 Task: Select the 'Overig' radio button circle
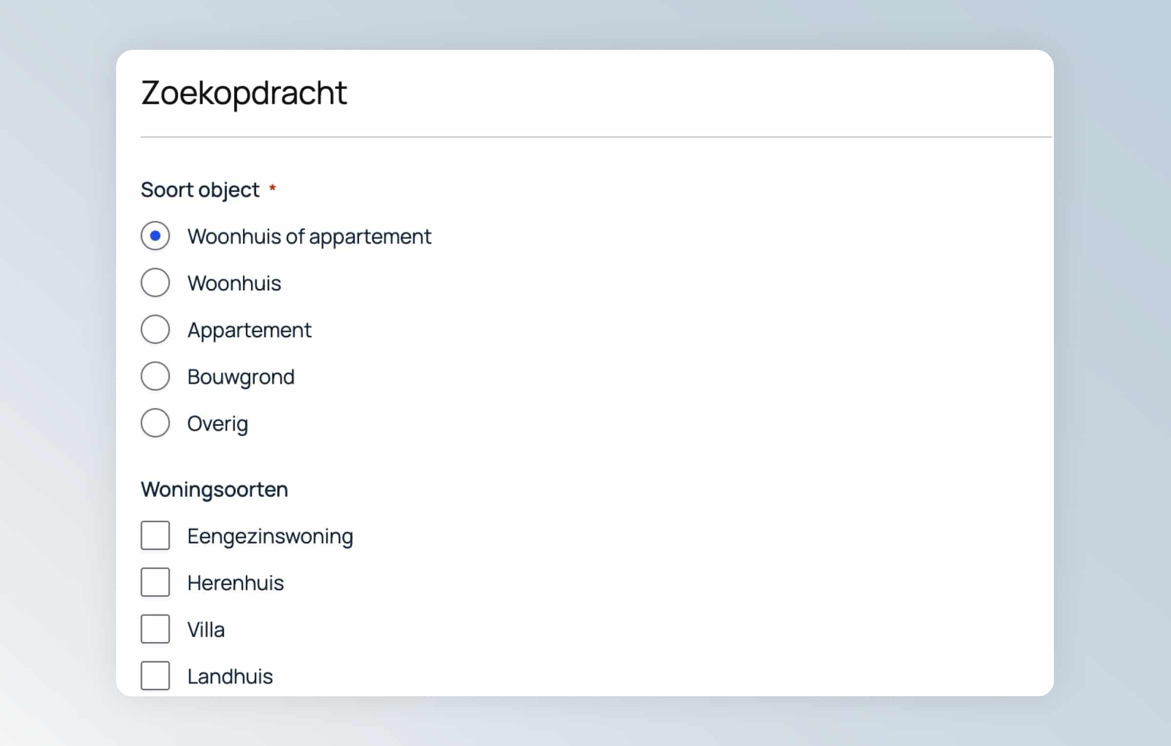[155, 423]
